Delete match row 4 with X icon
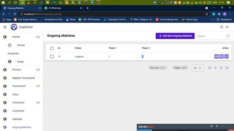Viewport: 234px width, 131px height. click(x=227, y=56)
